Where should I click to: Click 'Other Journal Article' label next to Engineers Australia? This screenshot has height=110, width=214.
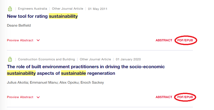point(67,9)
